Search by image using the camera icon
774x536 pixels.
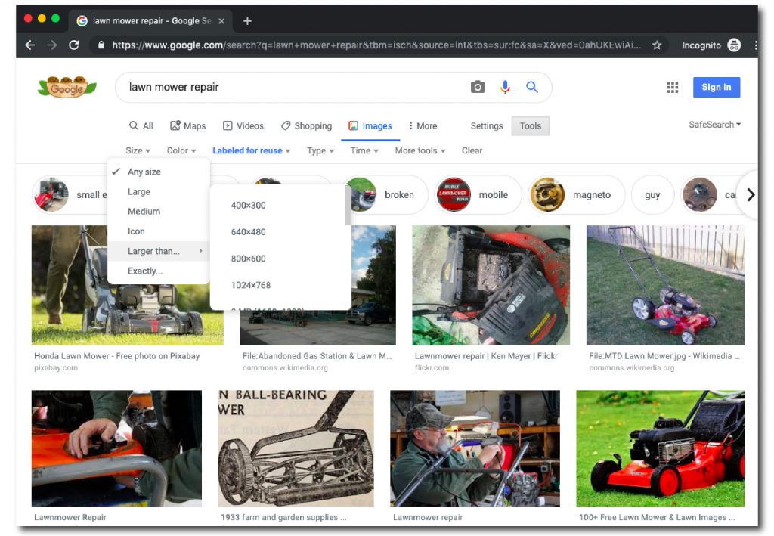tap(478, 87)
